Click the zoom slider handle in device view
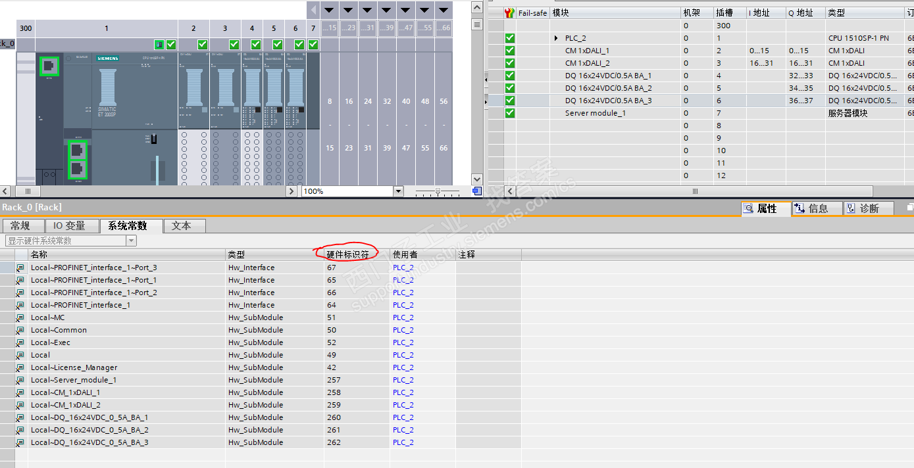 tap(438, 191)
